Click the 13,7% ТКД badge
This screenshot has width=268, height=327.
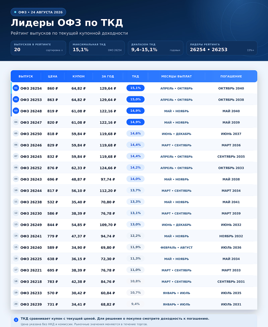click(135, 190)
